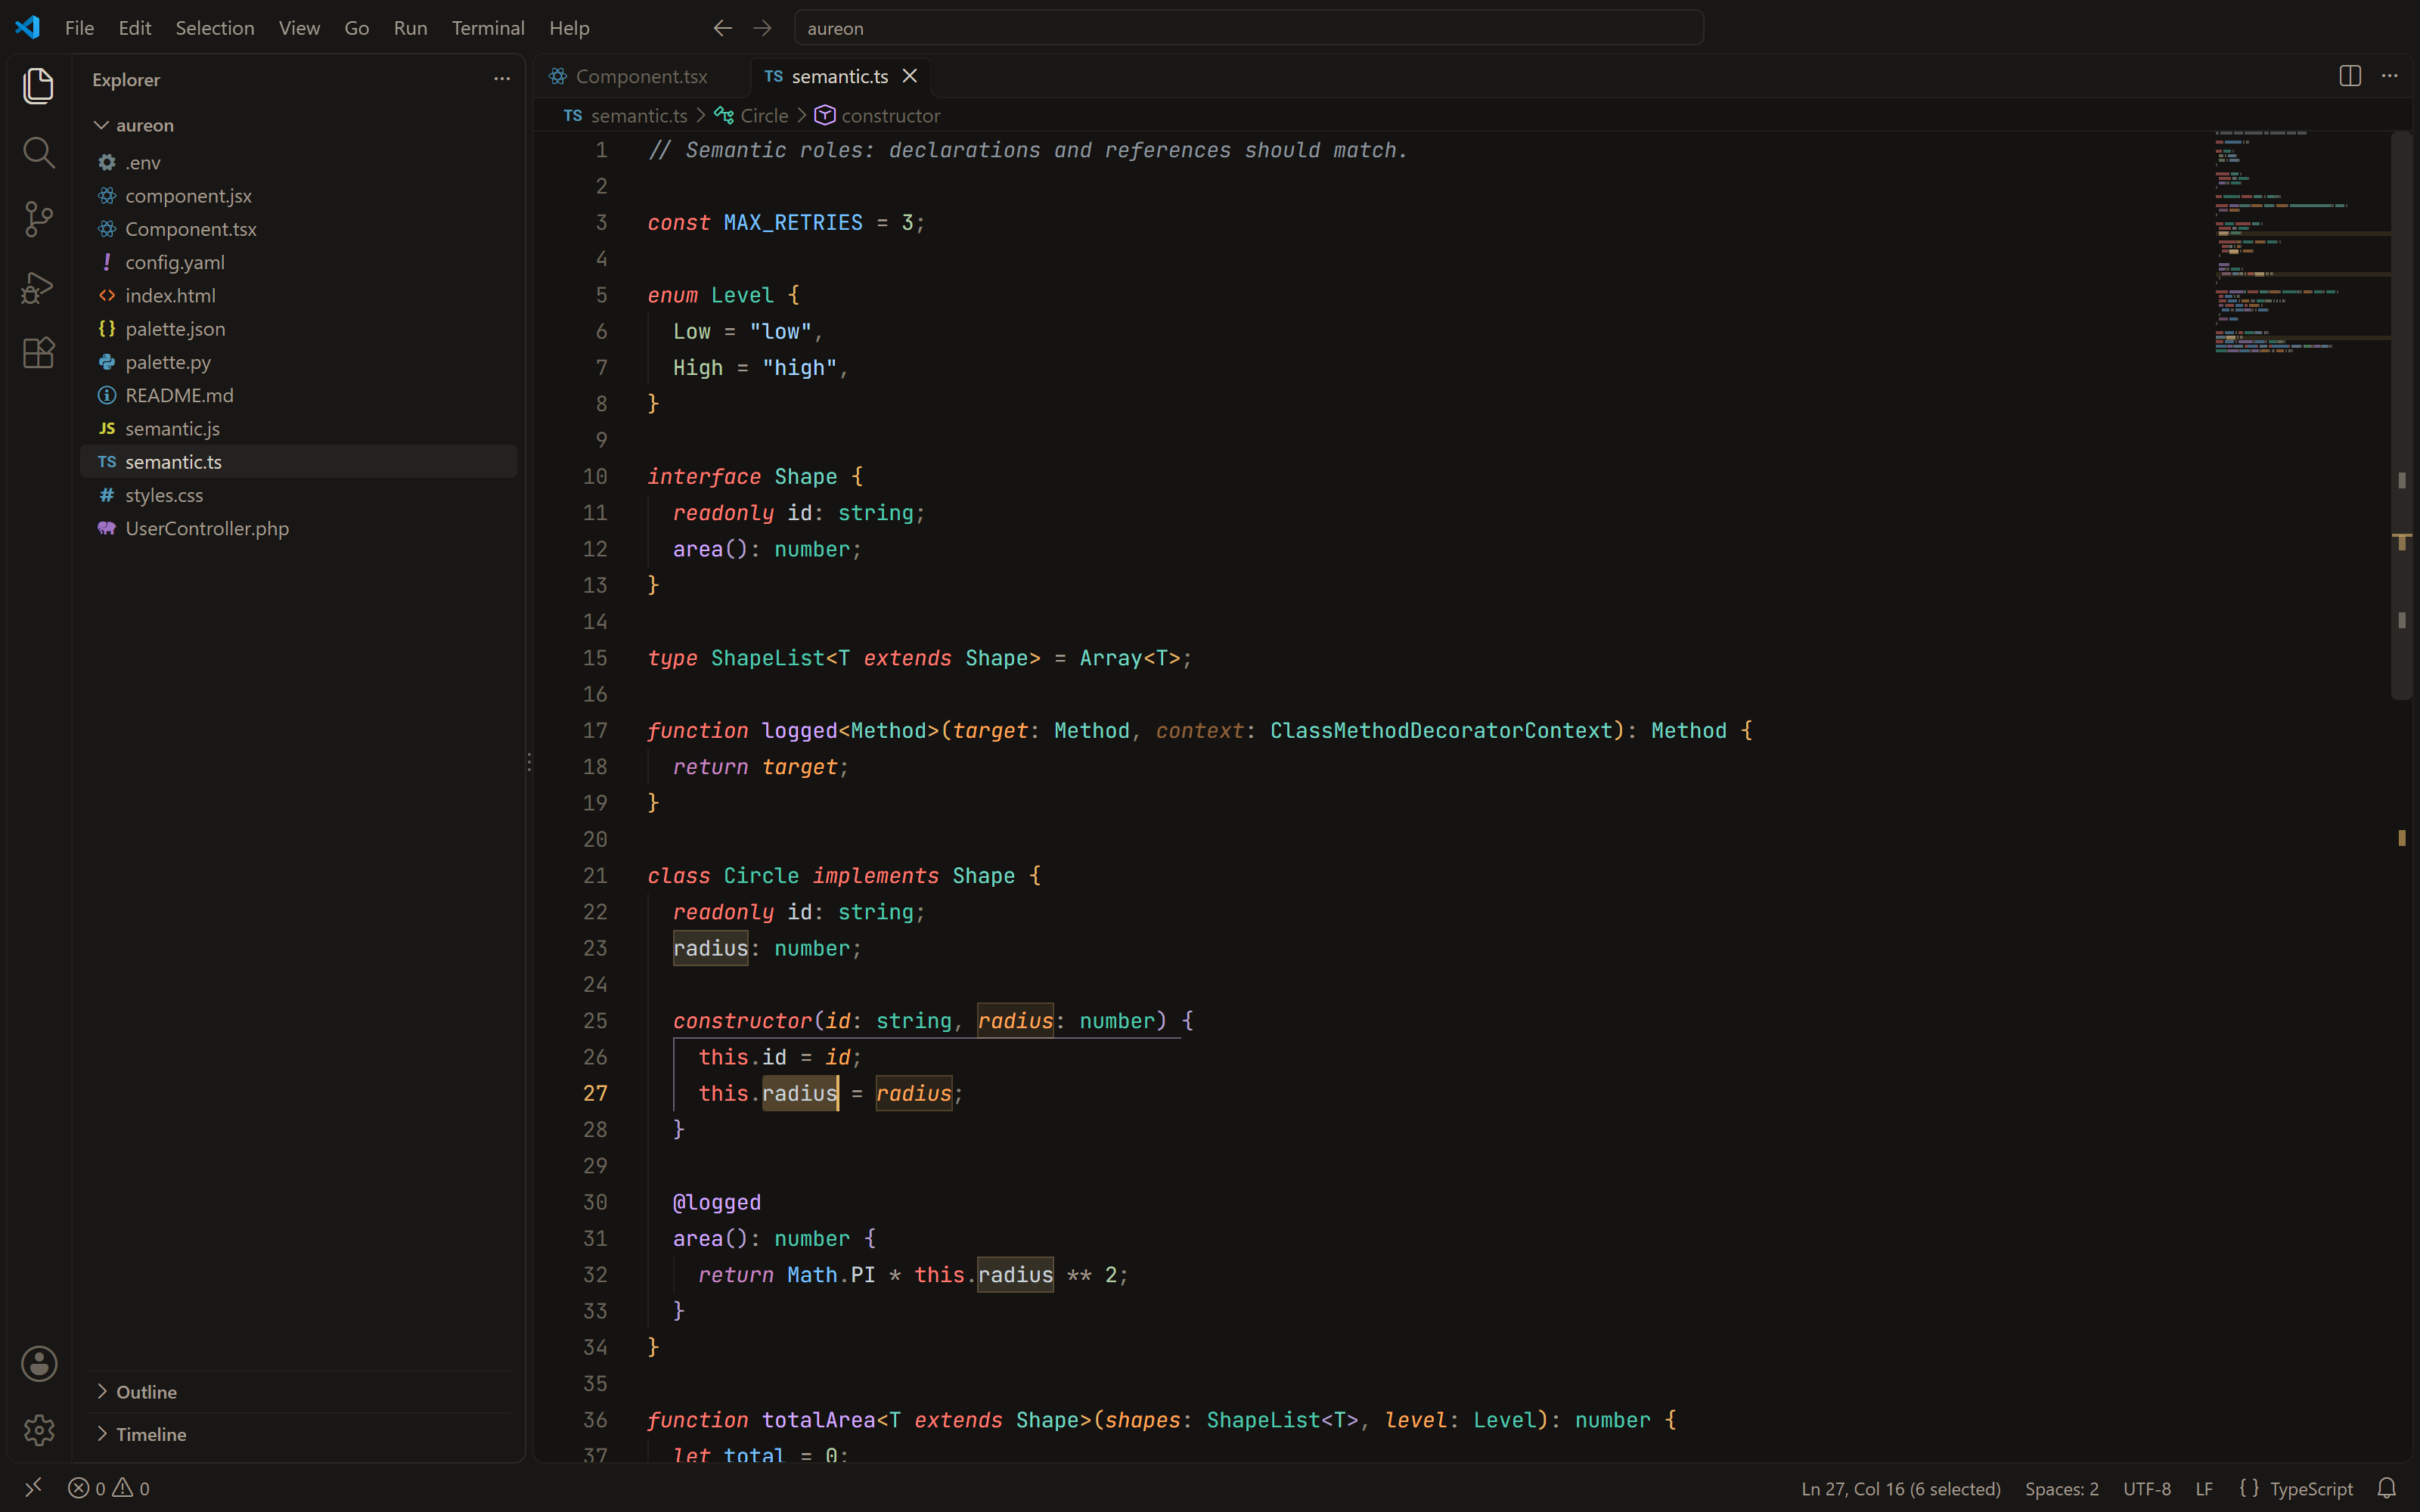Collapse the aureon folder
Screen dimensions: 2420x1512
click(299, 125)
